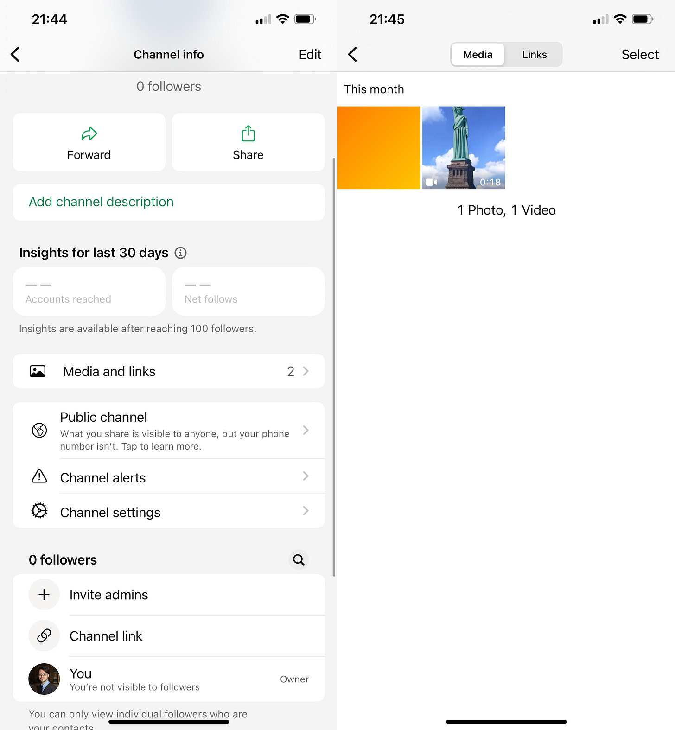The width and height of the screenshot is (675, 730).
Task: Tap the Accounts reached insight card
Action: [x=89, y=291]
